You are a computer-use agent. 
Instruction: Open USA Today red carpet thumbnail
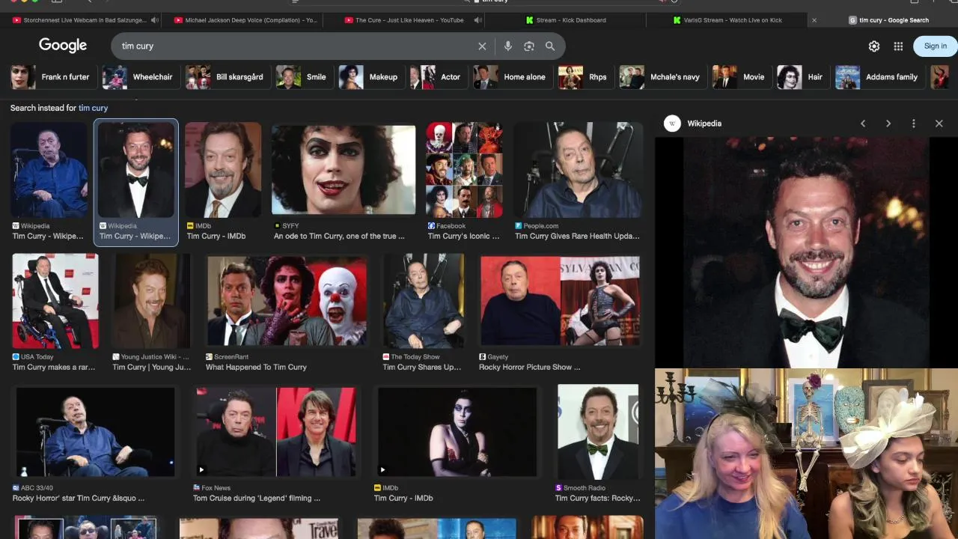[55, 301]
